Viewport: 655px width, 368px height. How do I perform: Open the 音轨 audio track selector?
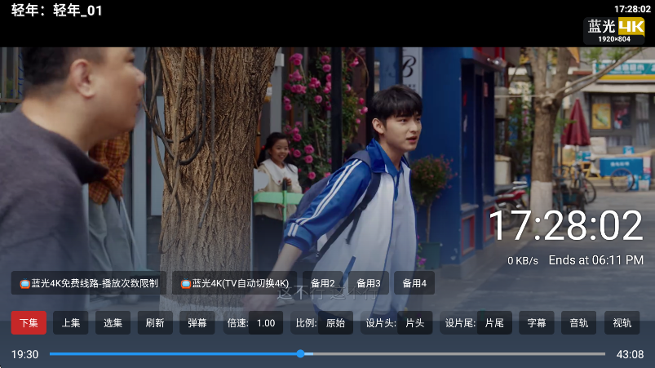coord(578,322)
